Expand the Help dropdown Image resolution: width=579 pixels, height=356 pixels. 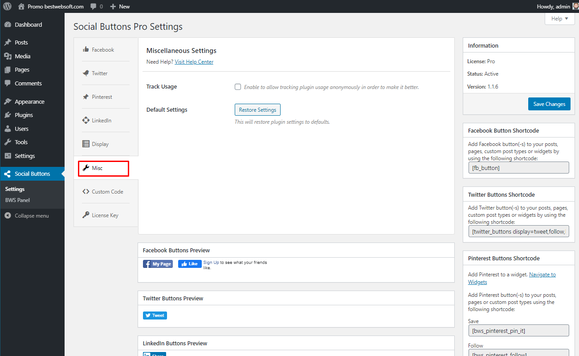559,19
